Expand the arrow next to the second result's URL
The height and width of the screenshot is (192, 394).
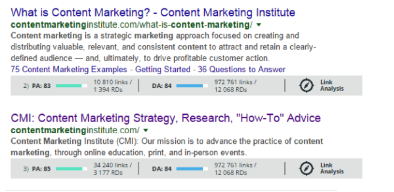point(146,130)
